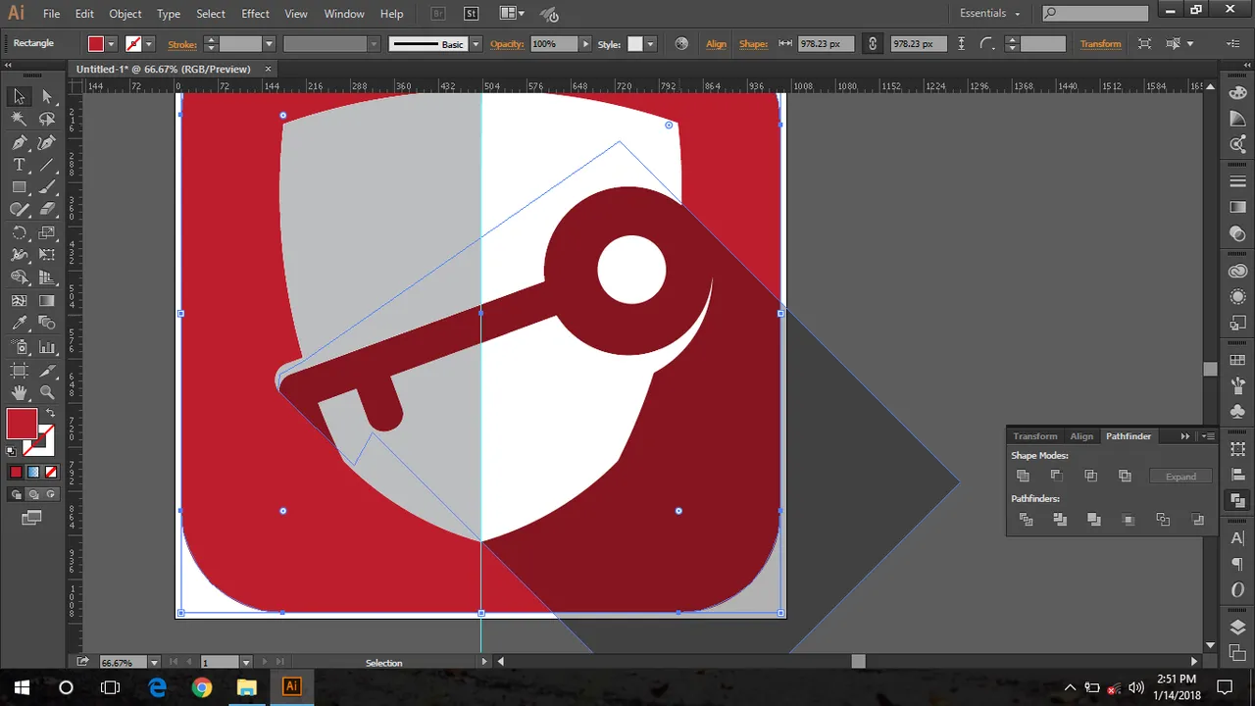
Task: Open stroke color dropdown in control bar
Action: (x=148, y=44)
